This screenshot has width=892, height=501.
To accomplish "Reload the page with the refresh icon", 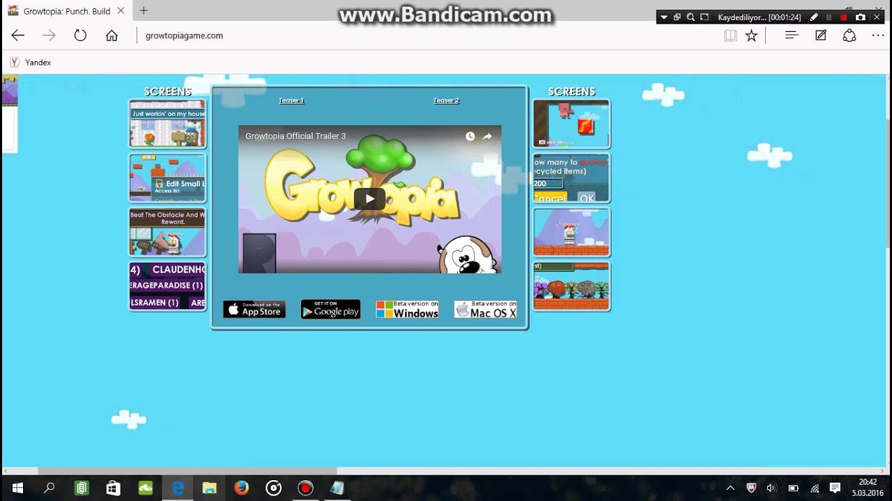I will 80,35.
